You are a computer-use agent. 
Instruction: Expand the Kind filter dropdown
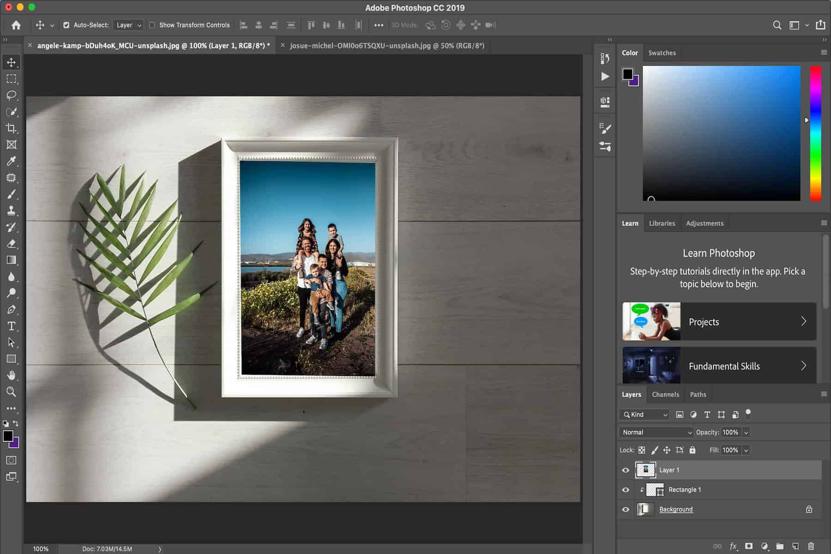644,414
